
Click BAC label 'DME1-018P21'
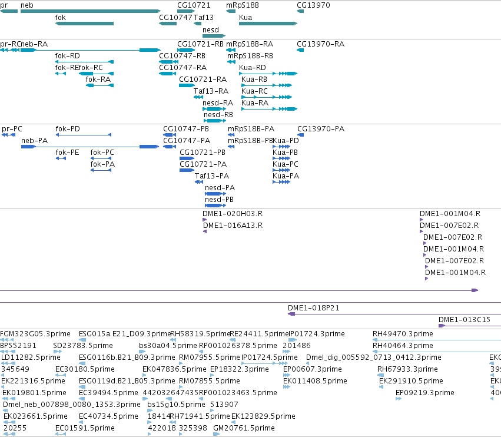313,307
